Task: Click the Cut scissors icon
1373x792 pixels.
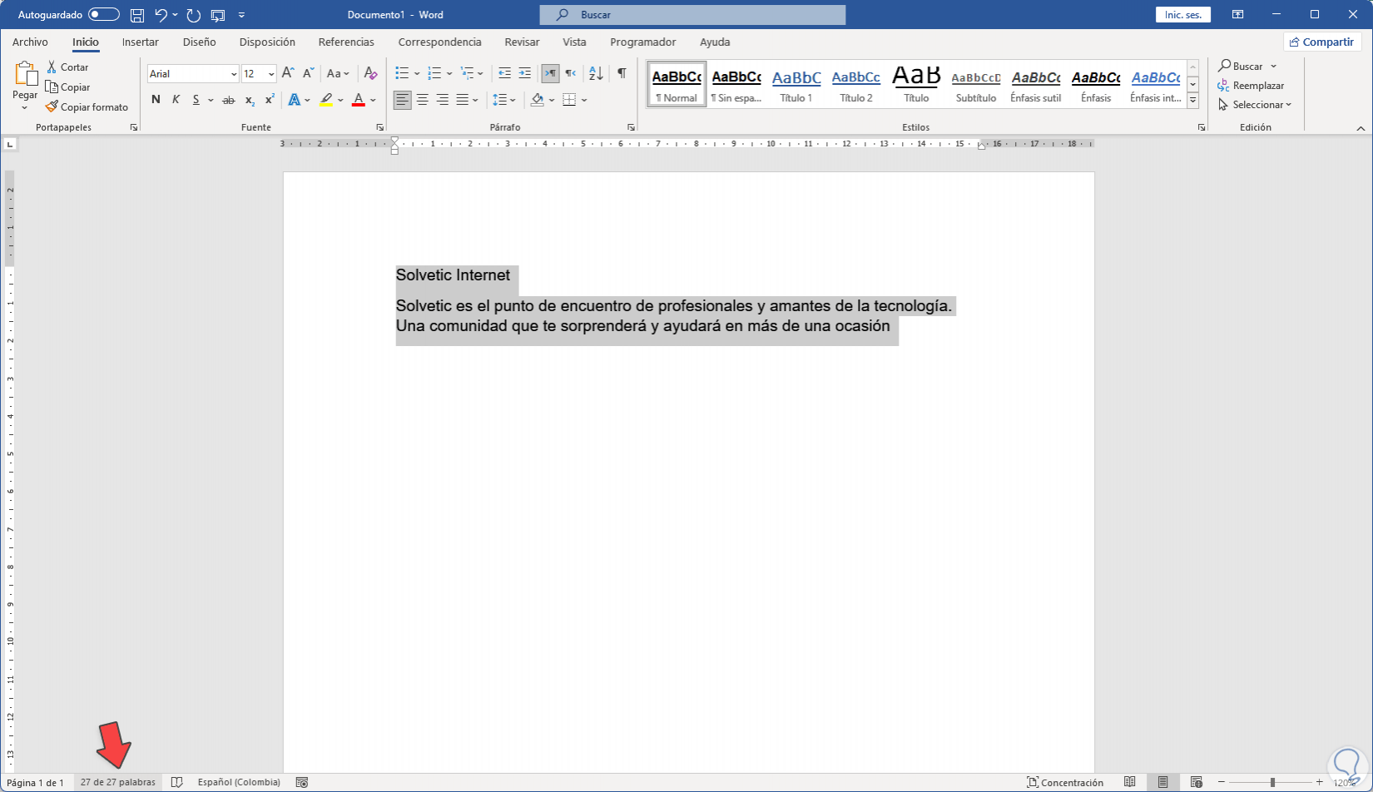Action: tap(52, 67)
